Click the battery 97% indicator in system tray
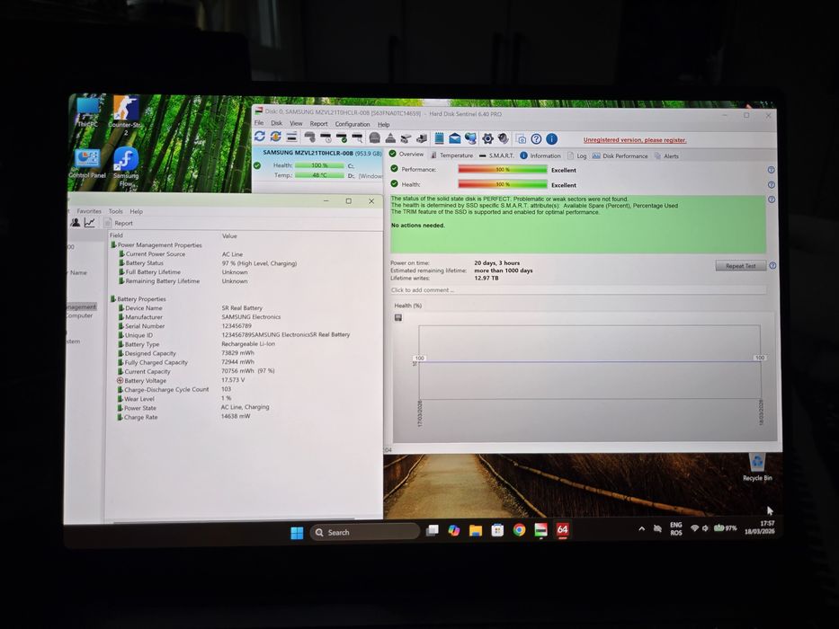The height and width of the screenshot is (629, 839). tap(725, 528)
